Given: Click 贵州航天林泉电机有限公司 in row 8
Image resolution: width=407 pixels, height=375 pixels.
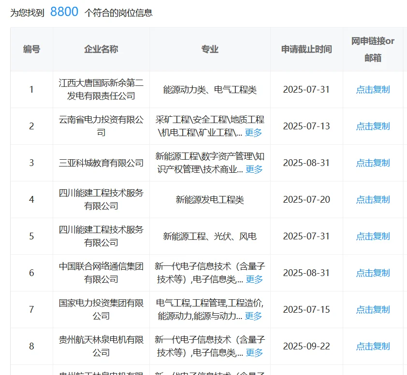Looking at the screenshot, I should 101,346.
